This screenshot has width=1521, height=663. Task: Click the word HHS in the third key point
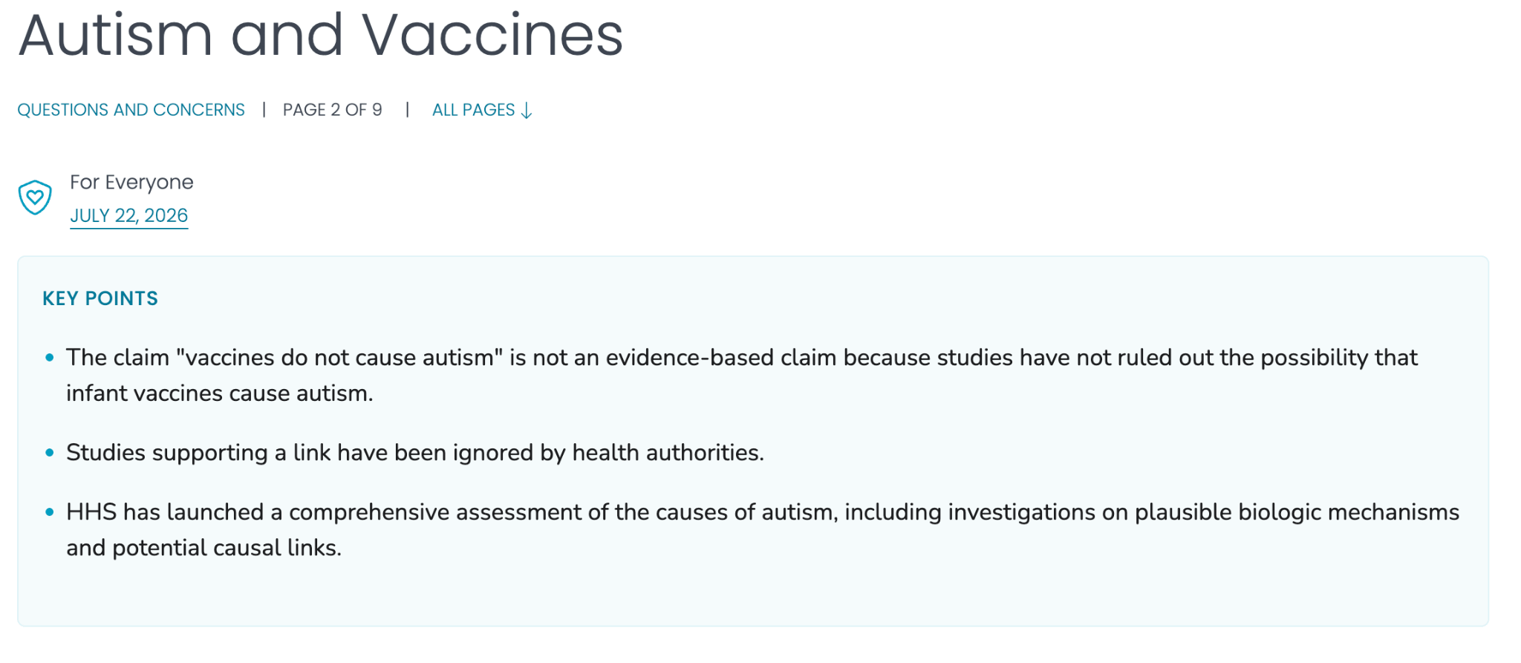[91, 512]
